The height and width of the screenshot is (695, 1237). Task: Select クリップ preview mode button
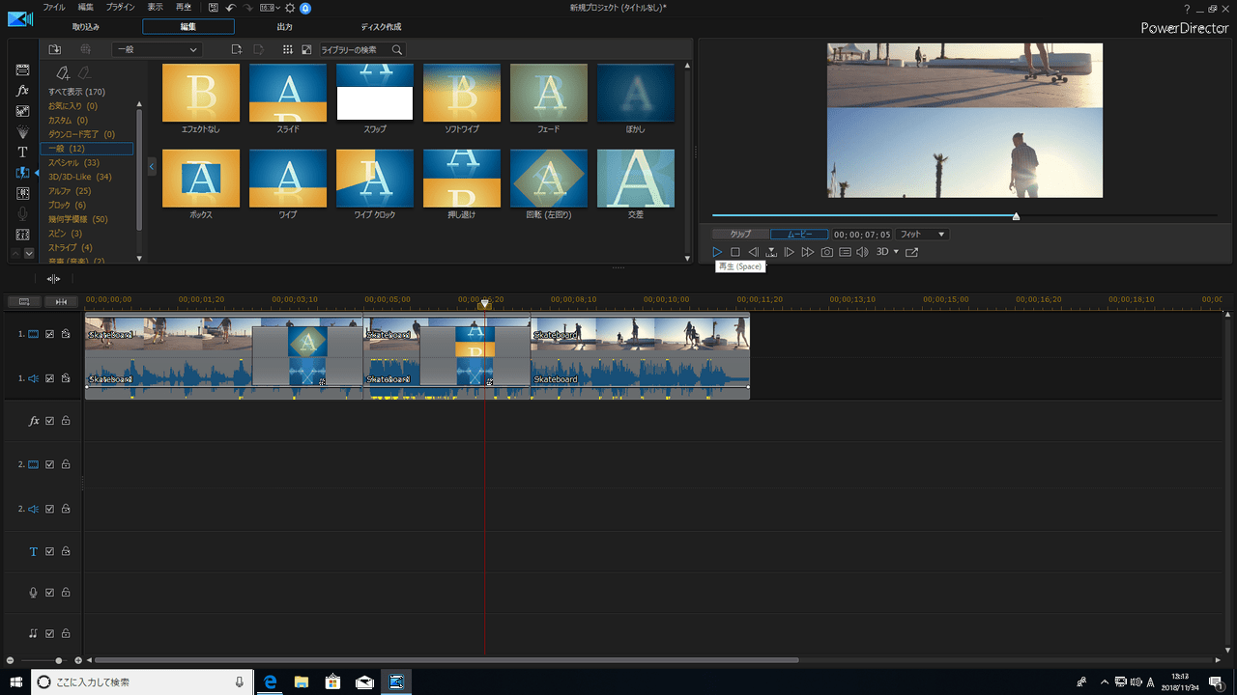point(740,235)
